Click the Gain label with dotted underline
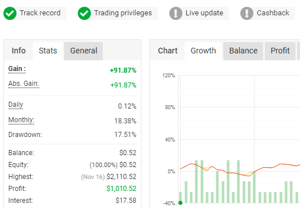This screenshot has height=208, width=300. pyautogui.click(x=17, y=69)
